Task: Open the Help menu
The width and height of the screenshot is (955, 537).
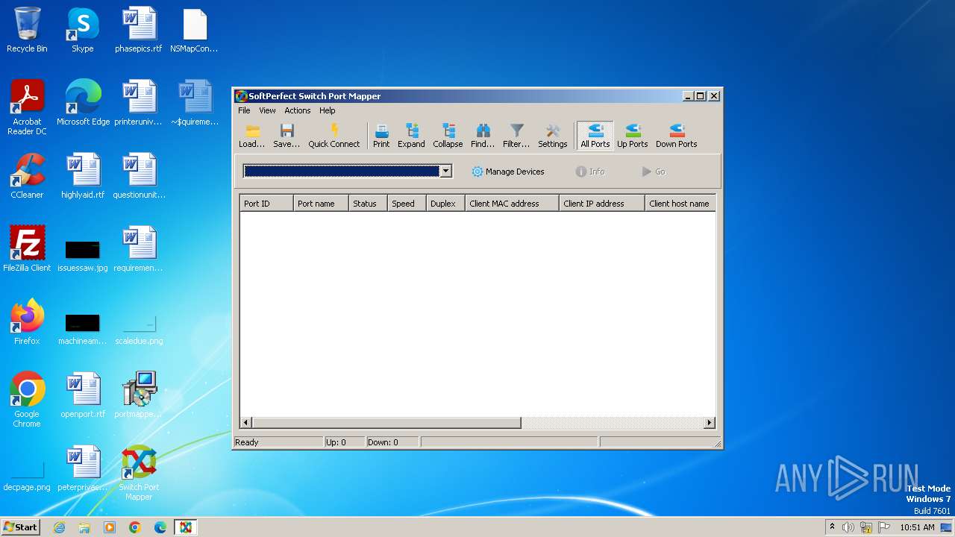Action: [328, 110]
